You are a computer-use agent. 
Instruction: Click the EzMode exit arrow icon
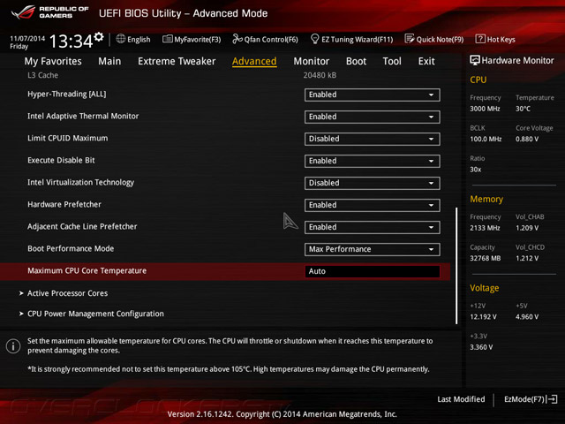[552, 399]
